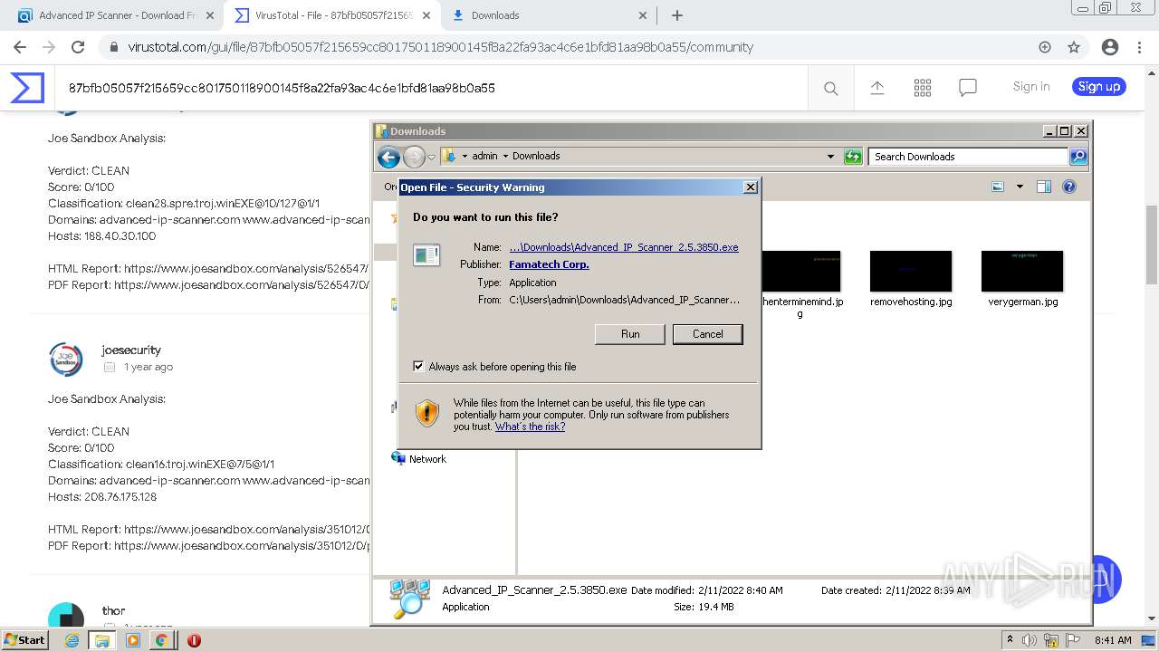Viewport: 1159px width, 652px height.
Task: Uncheck Always ask before opening this file
Action: (418, 366)
